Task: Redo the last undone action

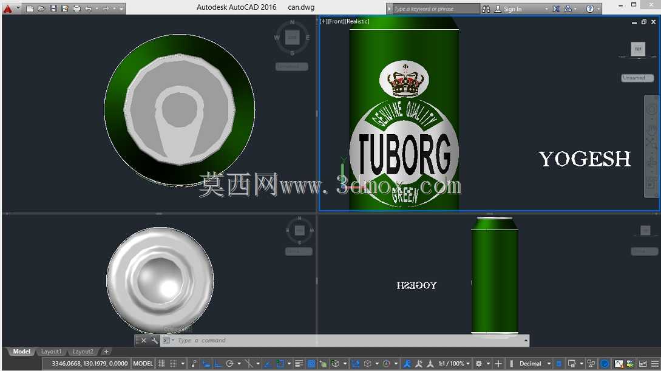Action: tap(106, 9)
